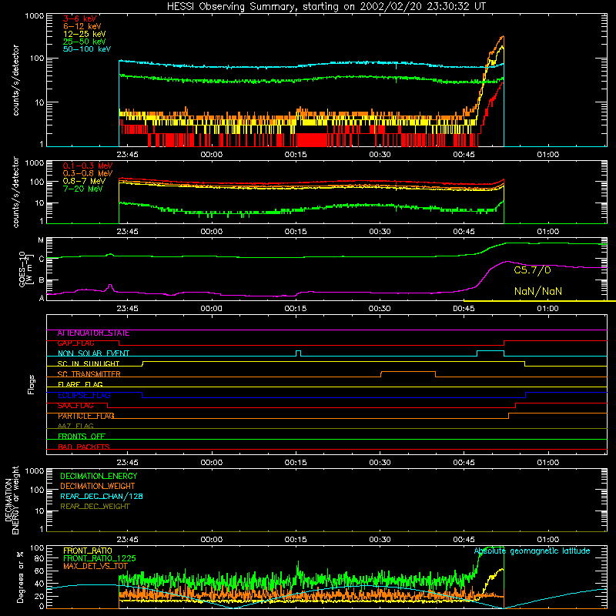Viewport: 616px width, 616px height.
Task: Click the Degrees or % axis label
Action: pos(20,577)
